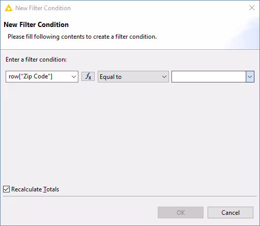Viewport: 260px width, 226px height.
Task: Click the greyed-out OK button
Action: pyautogui.click(x=181, y=212)
